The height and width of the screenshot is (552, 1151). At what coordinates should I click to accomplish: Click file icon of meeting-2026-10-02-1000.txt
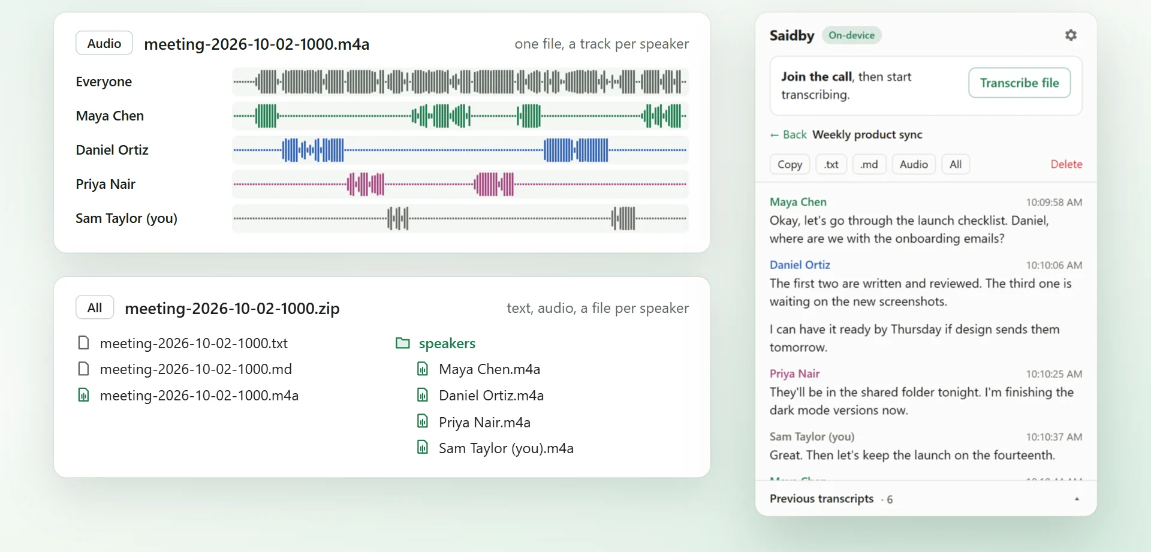(x=84, y=343)
